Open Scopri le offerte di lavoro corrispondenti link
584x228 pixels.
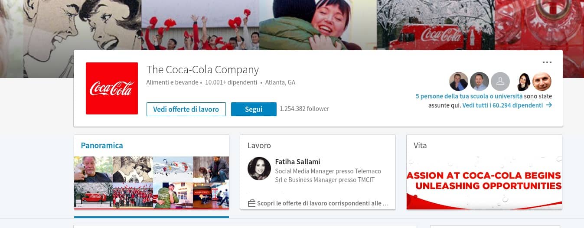323,203
